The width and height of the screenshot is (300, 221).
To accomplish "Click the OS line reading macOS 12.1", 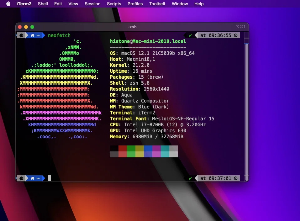I will click(152, 53).
